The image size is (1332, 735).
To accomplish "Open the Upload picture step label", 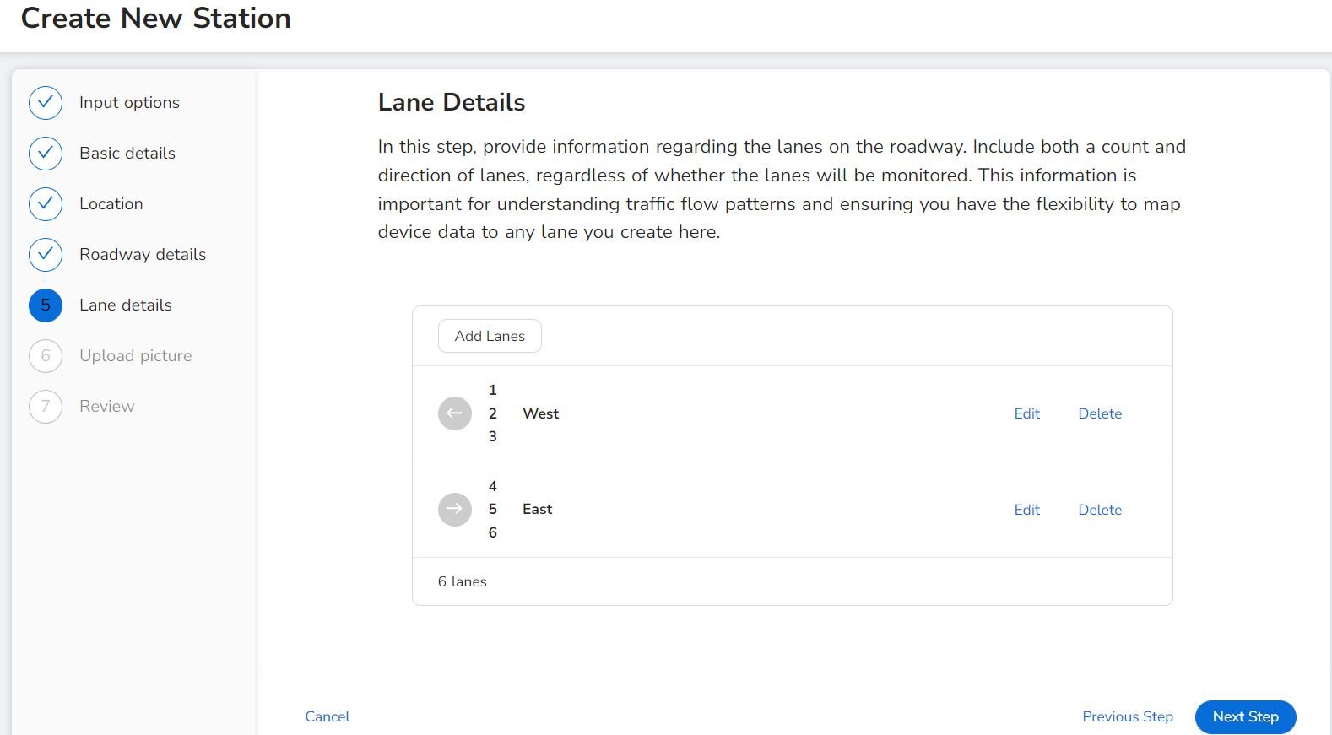I will point(135,356).
